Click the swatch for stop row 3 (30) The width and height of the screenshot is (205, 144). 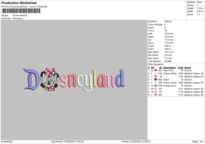click(x=155, y=76)
